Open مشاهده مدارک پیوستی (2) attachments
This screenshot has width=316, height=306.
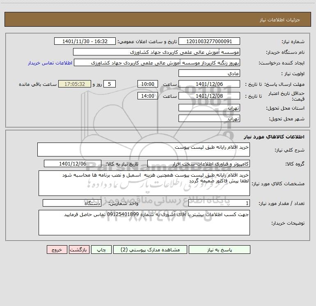pos(150,250)
